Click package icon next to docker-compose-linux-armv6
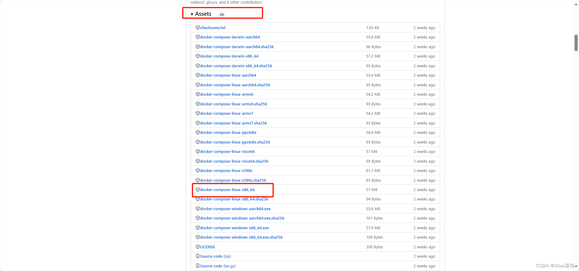579x271 pixels. 198,94
